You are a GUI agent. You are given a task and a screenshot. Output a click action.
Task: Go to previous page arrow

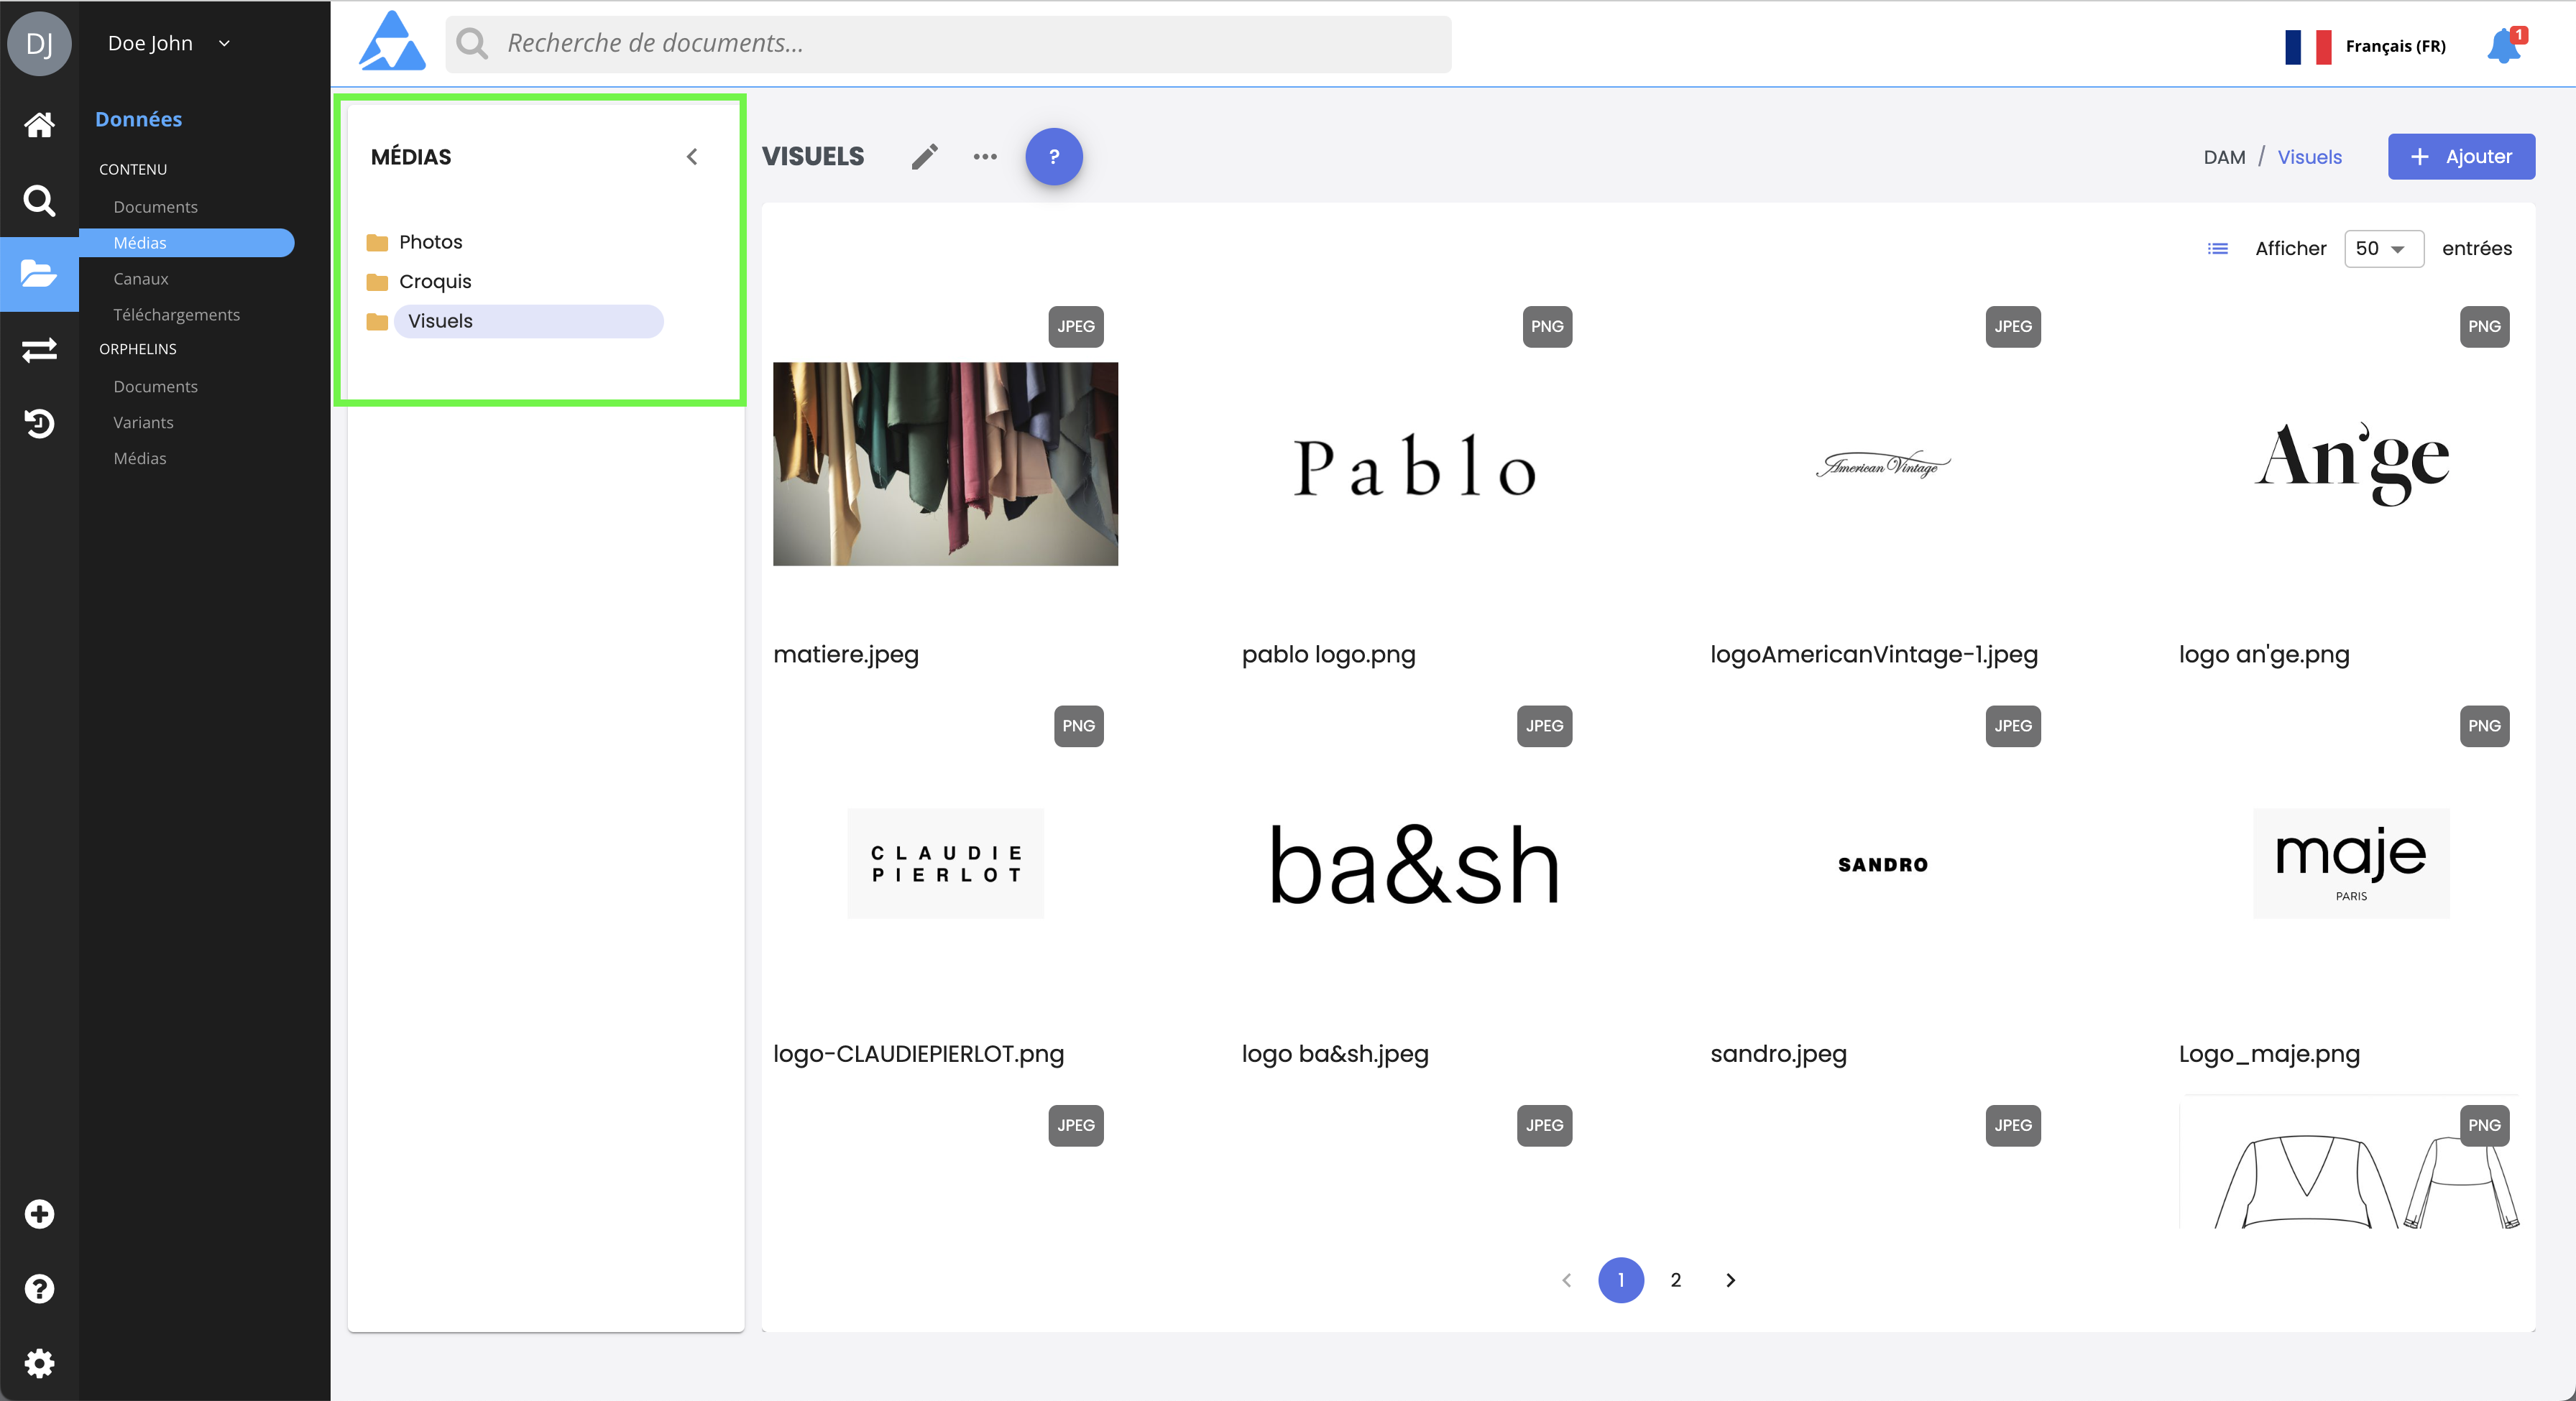tap(1567, 1280)
